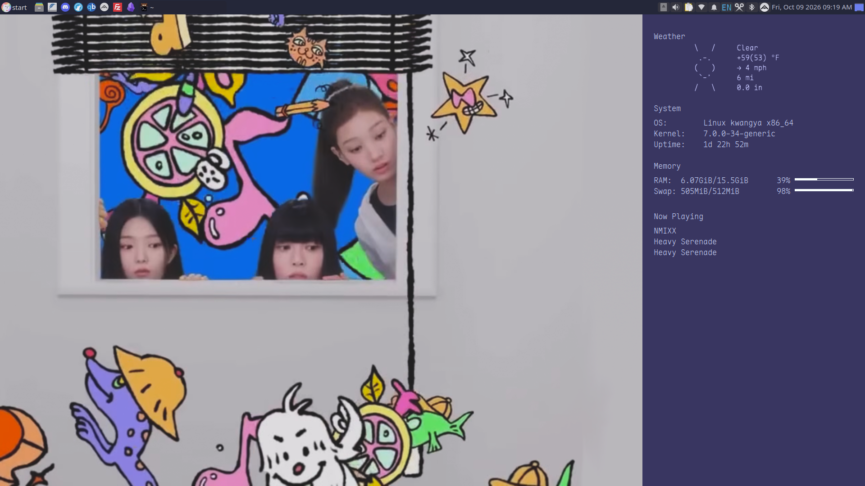The image size is (865, 486).
Task: Open the Bluetooth tray icon
Action: pos(751,7)
